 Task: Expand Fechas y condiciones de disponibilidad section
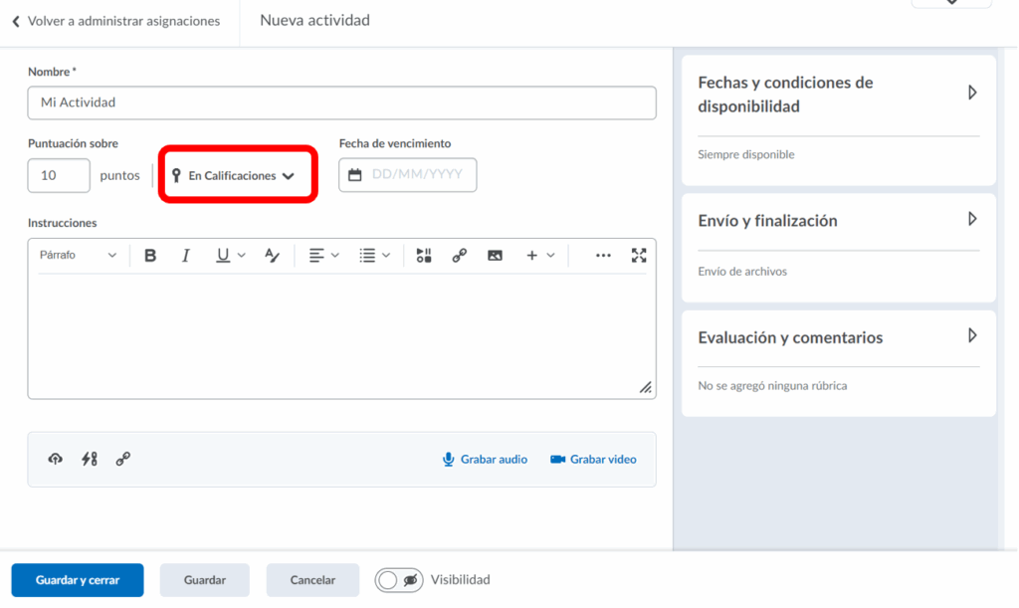(x=971, y=93)
